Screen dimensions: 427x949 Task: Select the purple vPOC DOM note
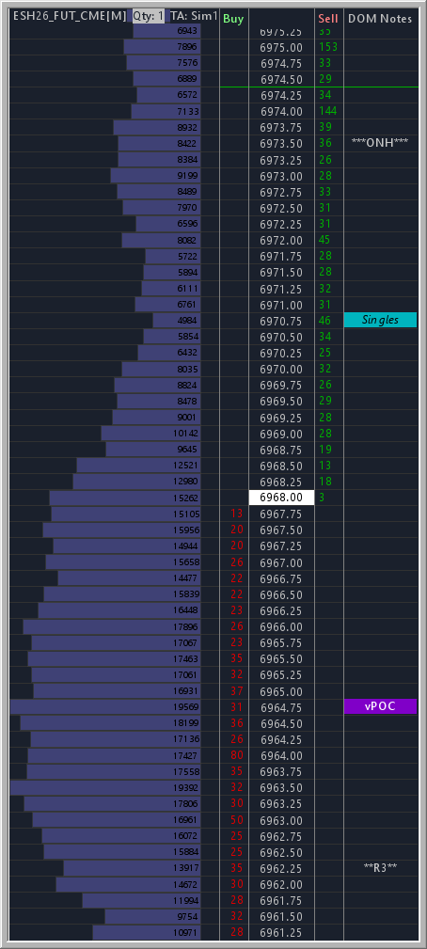pyautogui.click(x=380, y=706)
